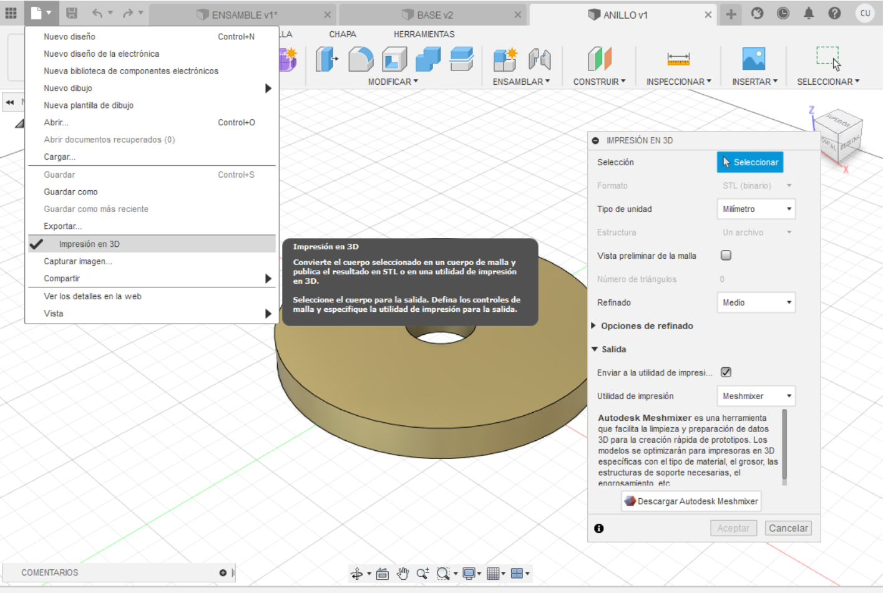This screenshot has width=883, height=593.
Task: Click the Measure ruler icon
Action: [x=678, y=59]
